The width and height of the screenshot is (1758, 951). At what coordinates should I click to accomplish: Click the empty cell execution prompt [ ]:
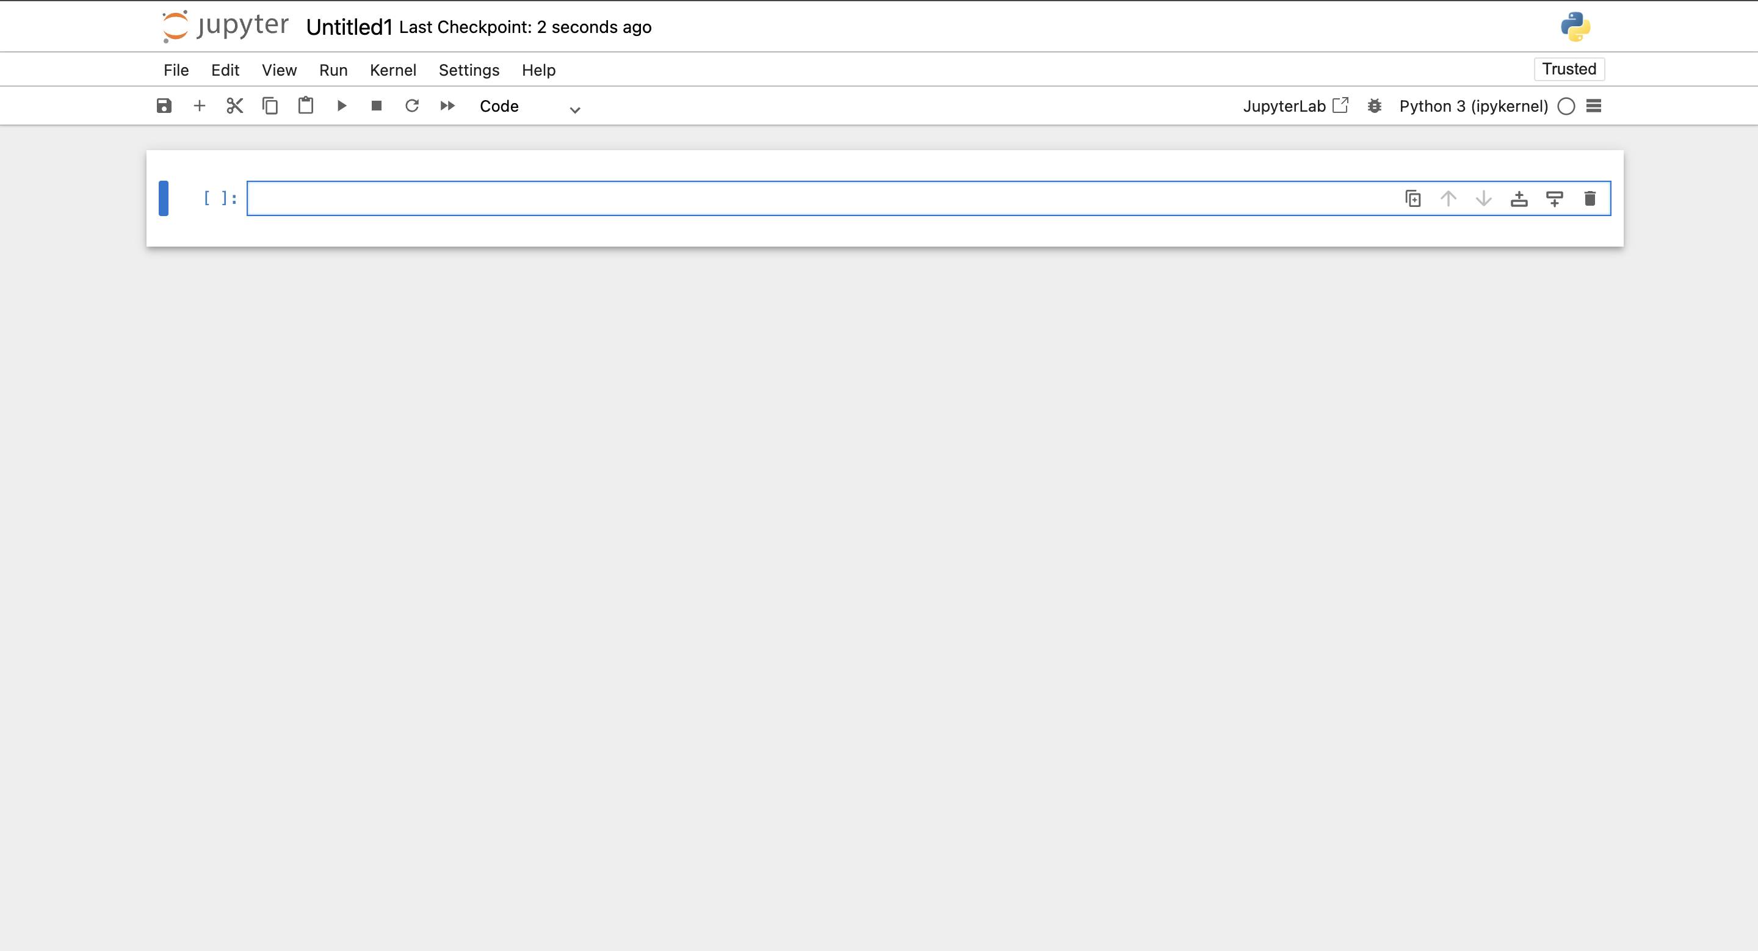(220, 198)
